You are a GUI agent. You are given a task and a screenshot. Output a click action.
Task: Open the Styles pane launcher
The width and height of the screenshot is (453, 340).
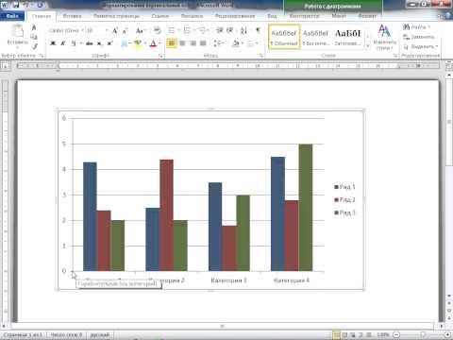(x=395, y=56)
